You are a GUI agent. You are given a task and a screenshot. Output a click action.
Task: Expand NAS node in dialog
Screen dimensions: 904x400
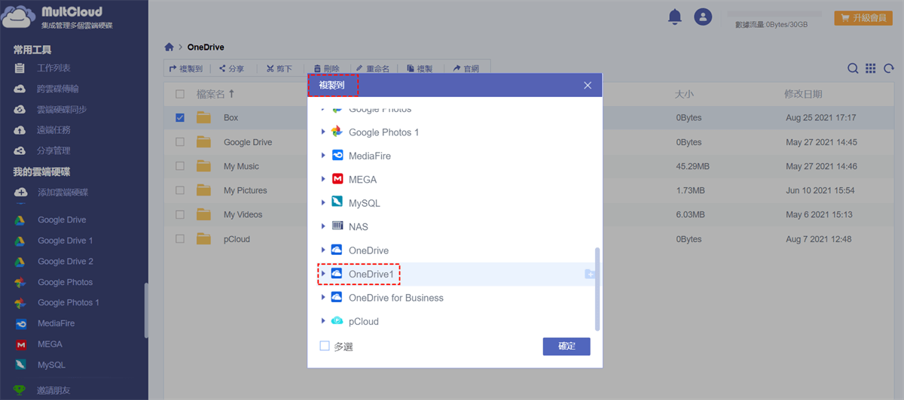click(x=323, y=226)
